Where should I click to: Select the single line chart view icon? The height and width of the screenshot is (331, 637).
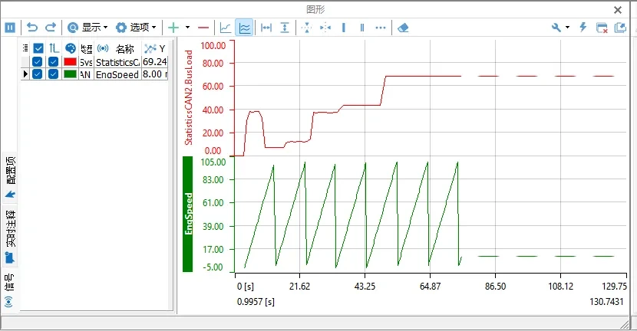[226, 27]
